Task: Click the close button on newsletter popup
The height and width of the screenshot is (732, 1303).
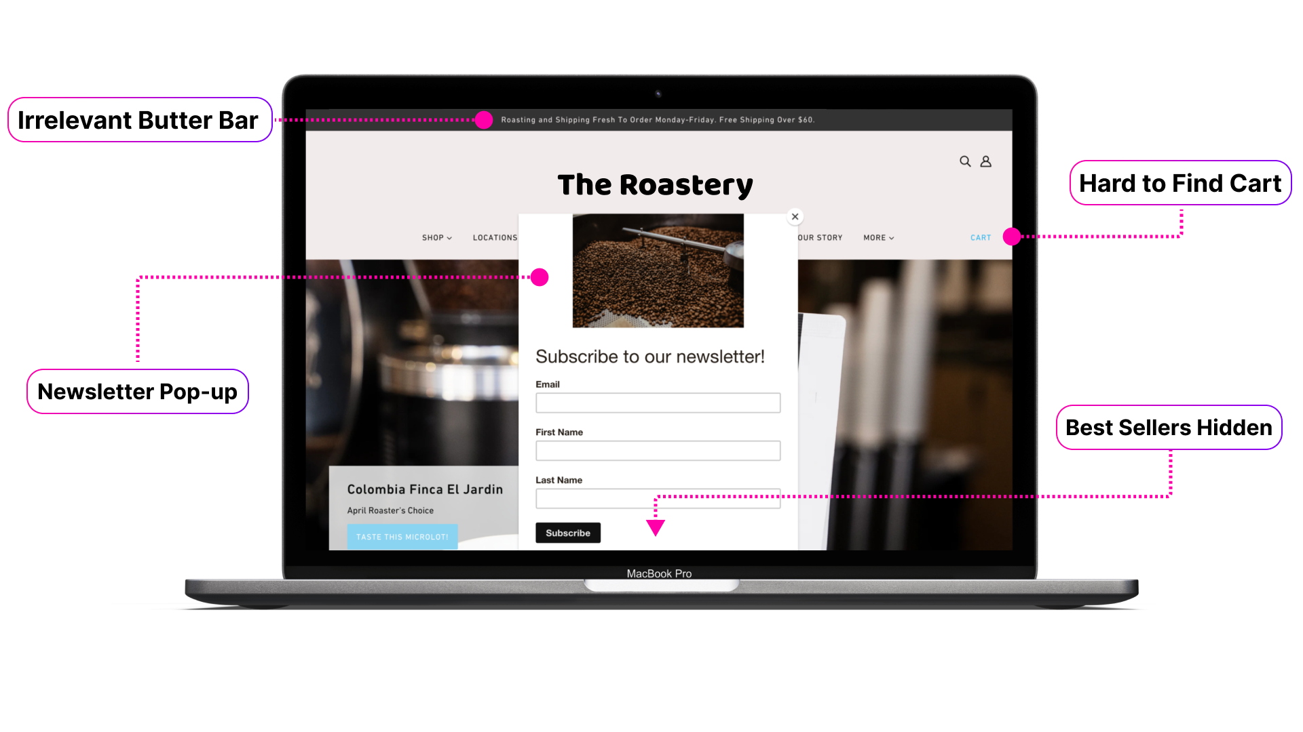Action: [795, 216]
